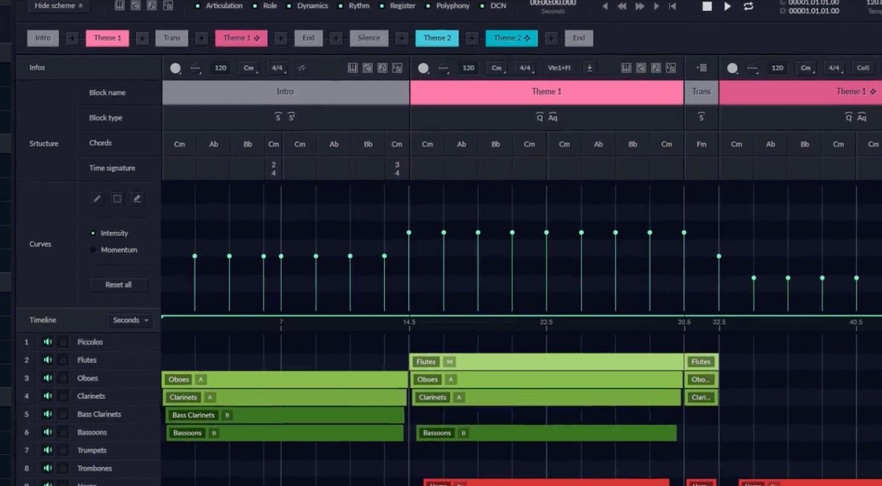Viewport: 882px width, 486px height.
Task: Jump to start with skip-to-beginning icon
Action: pos(673,6)
